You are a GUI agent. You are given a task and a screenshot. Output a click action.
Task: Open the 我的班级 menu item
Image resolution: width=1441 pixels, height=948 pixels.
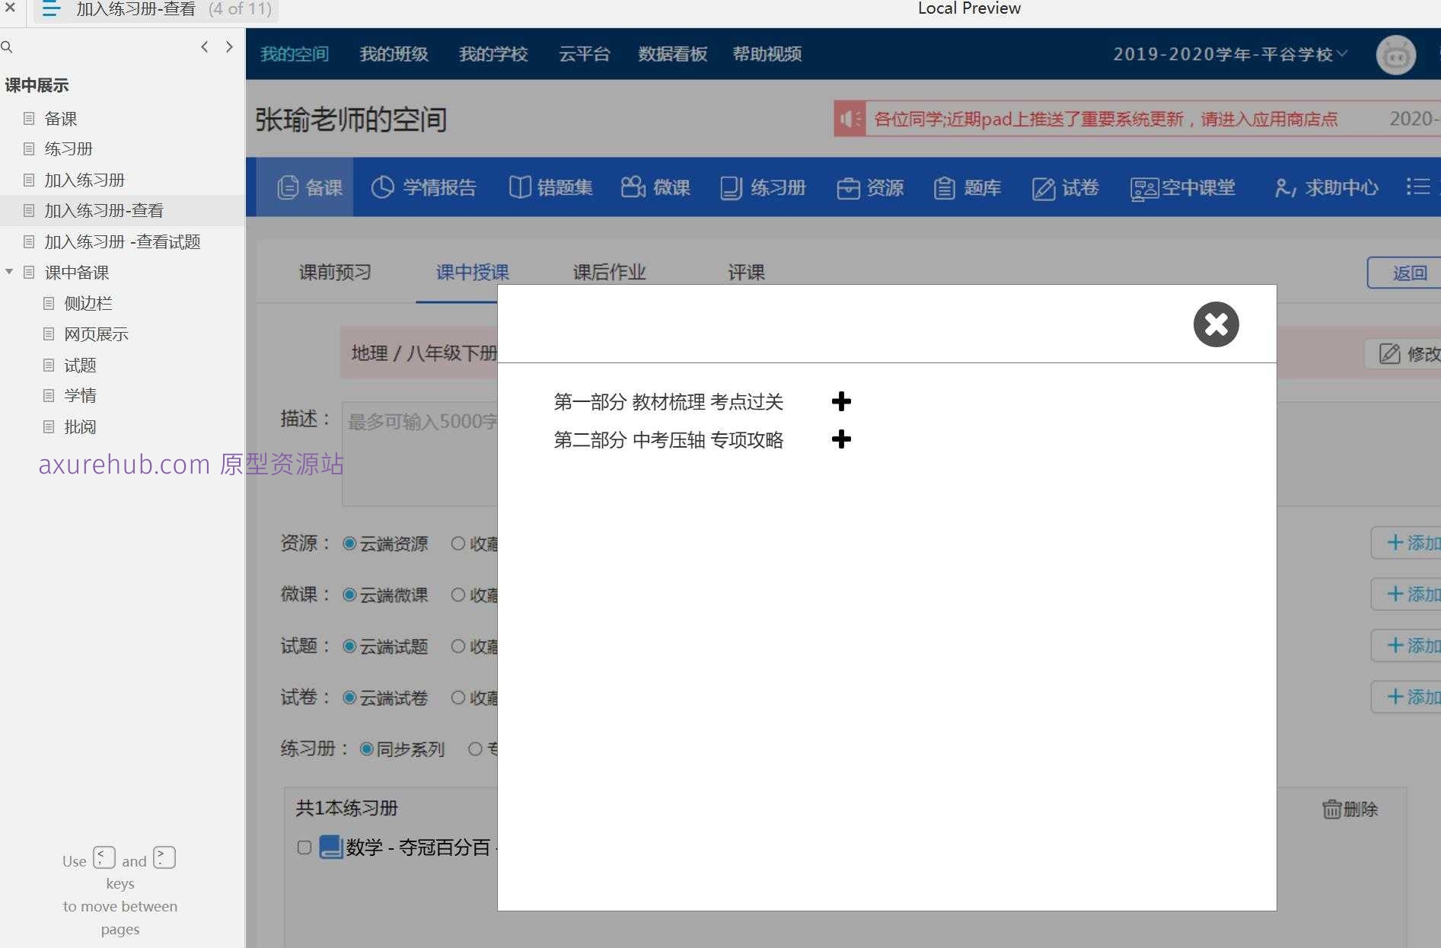(394, 54)
